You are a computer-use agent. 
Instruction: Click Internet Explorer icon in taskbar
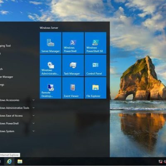click(9, 161)
